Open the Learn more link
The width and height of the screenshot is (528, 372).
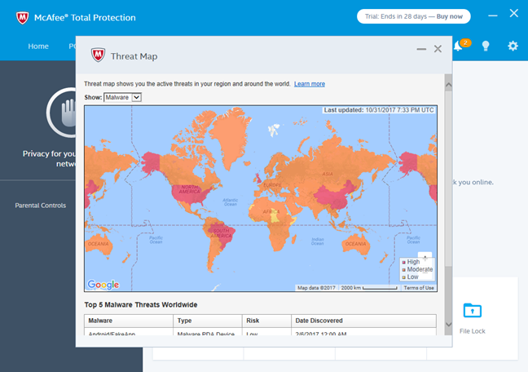click(x=310, y=84)
